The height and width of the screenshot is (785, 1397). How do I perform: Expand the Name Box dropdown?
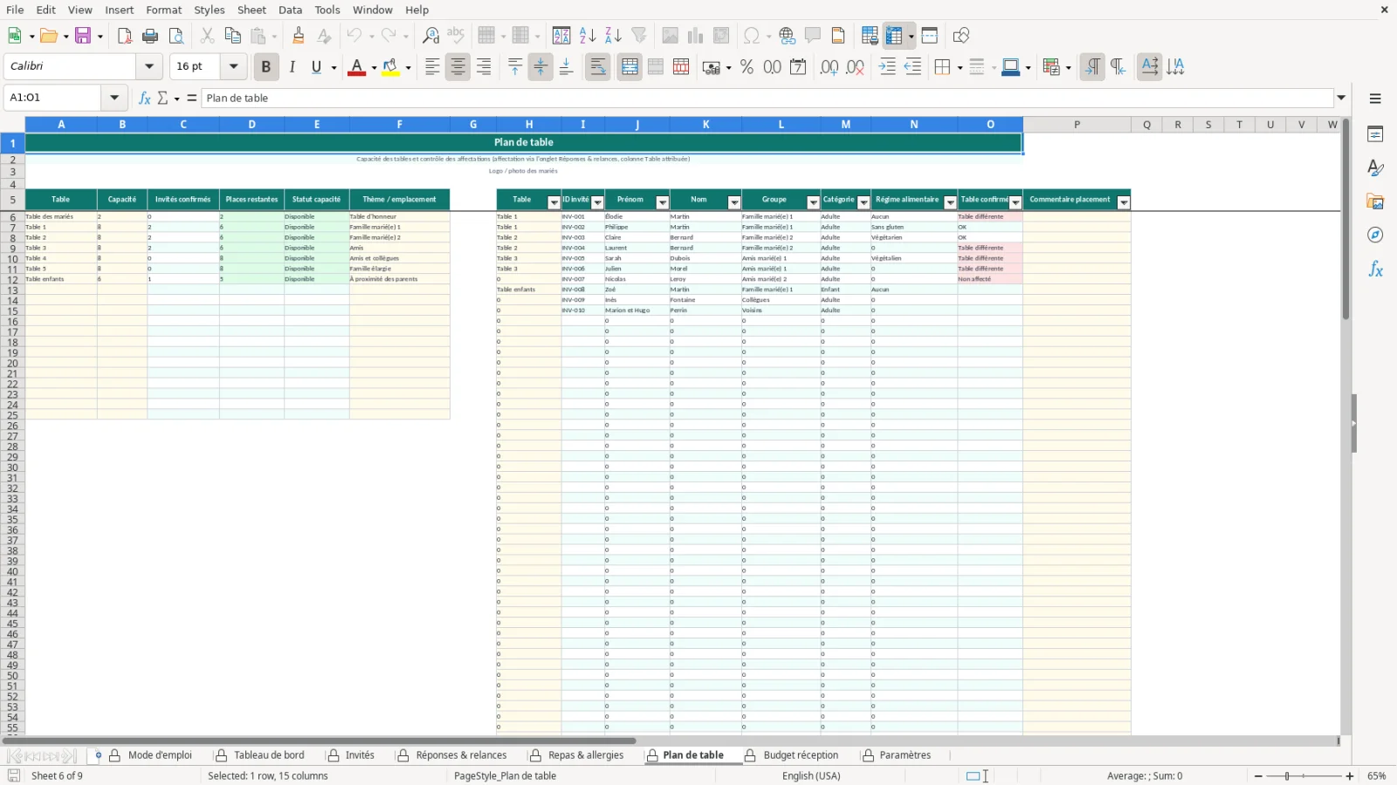click(114, 98)
